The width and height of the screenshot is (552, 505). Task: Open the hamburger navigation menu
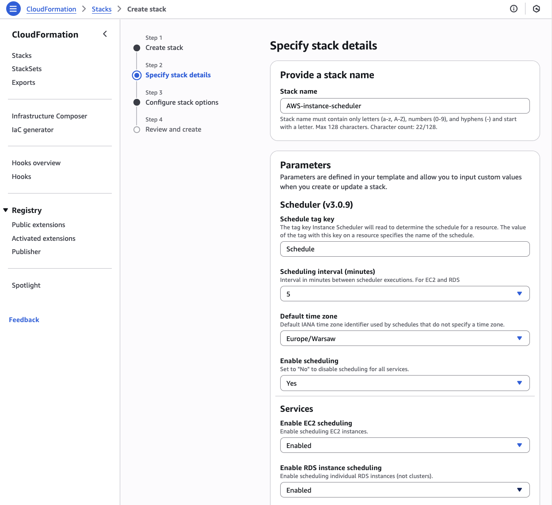click(13, 8)
